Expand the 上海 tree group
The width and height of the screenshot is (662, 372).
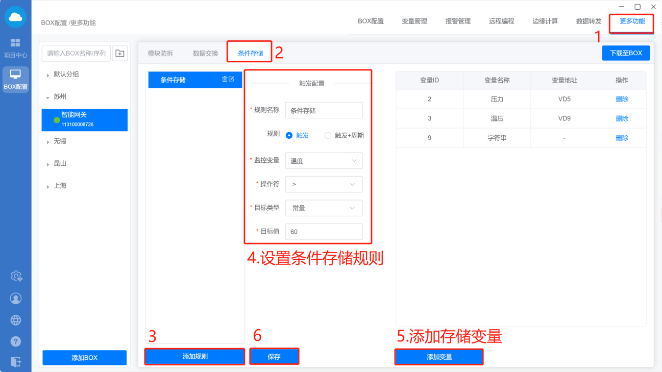[x=48, y=187]
